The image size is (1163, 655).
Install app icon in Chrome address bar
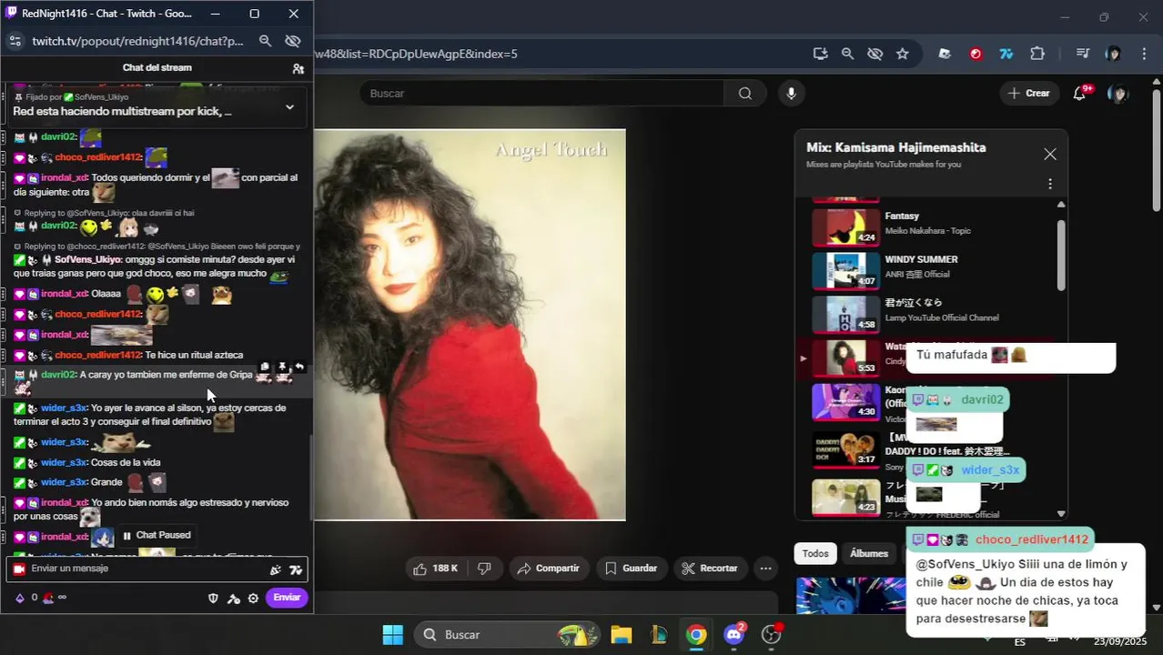tap(820, 54)
